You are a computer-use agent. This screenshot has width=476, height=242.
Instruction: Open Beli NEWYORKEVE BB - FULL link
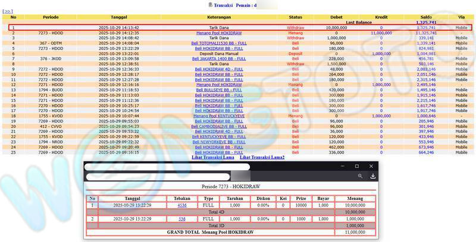click(219, 142)
